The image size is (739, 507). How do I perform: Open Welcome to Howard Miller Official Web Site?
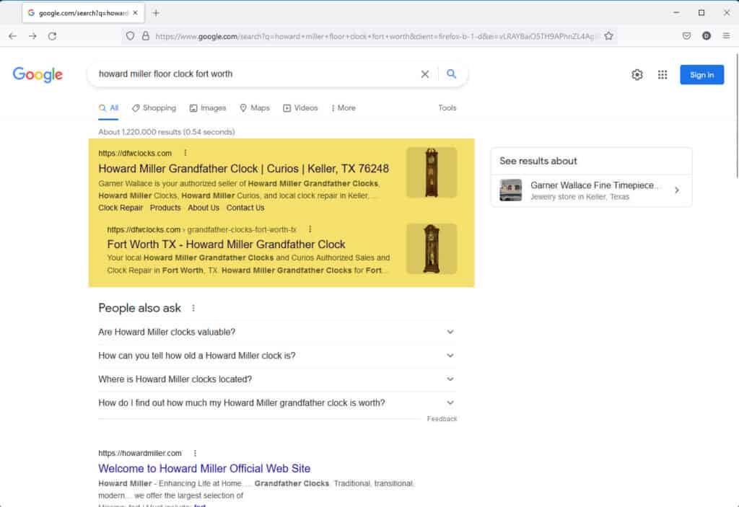(204, 468)
